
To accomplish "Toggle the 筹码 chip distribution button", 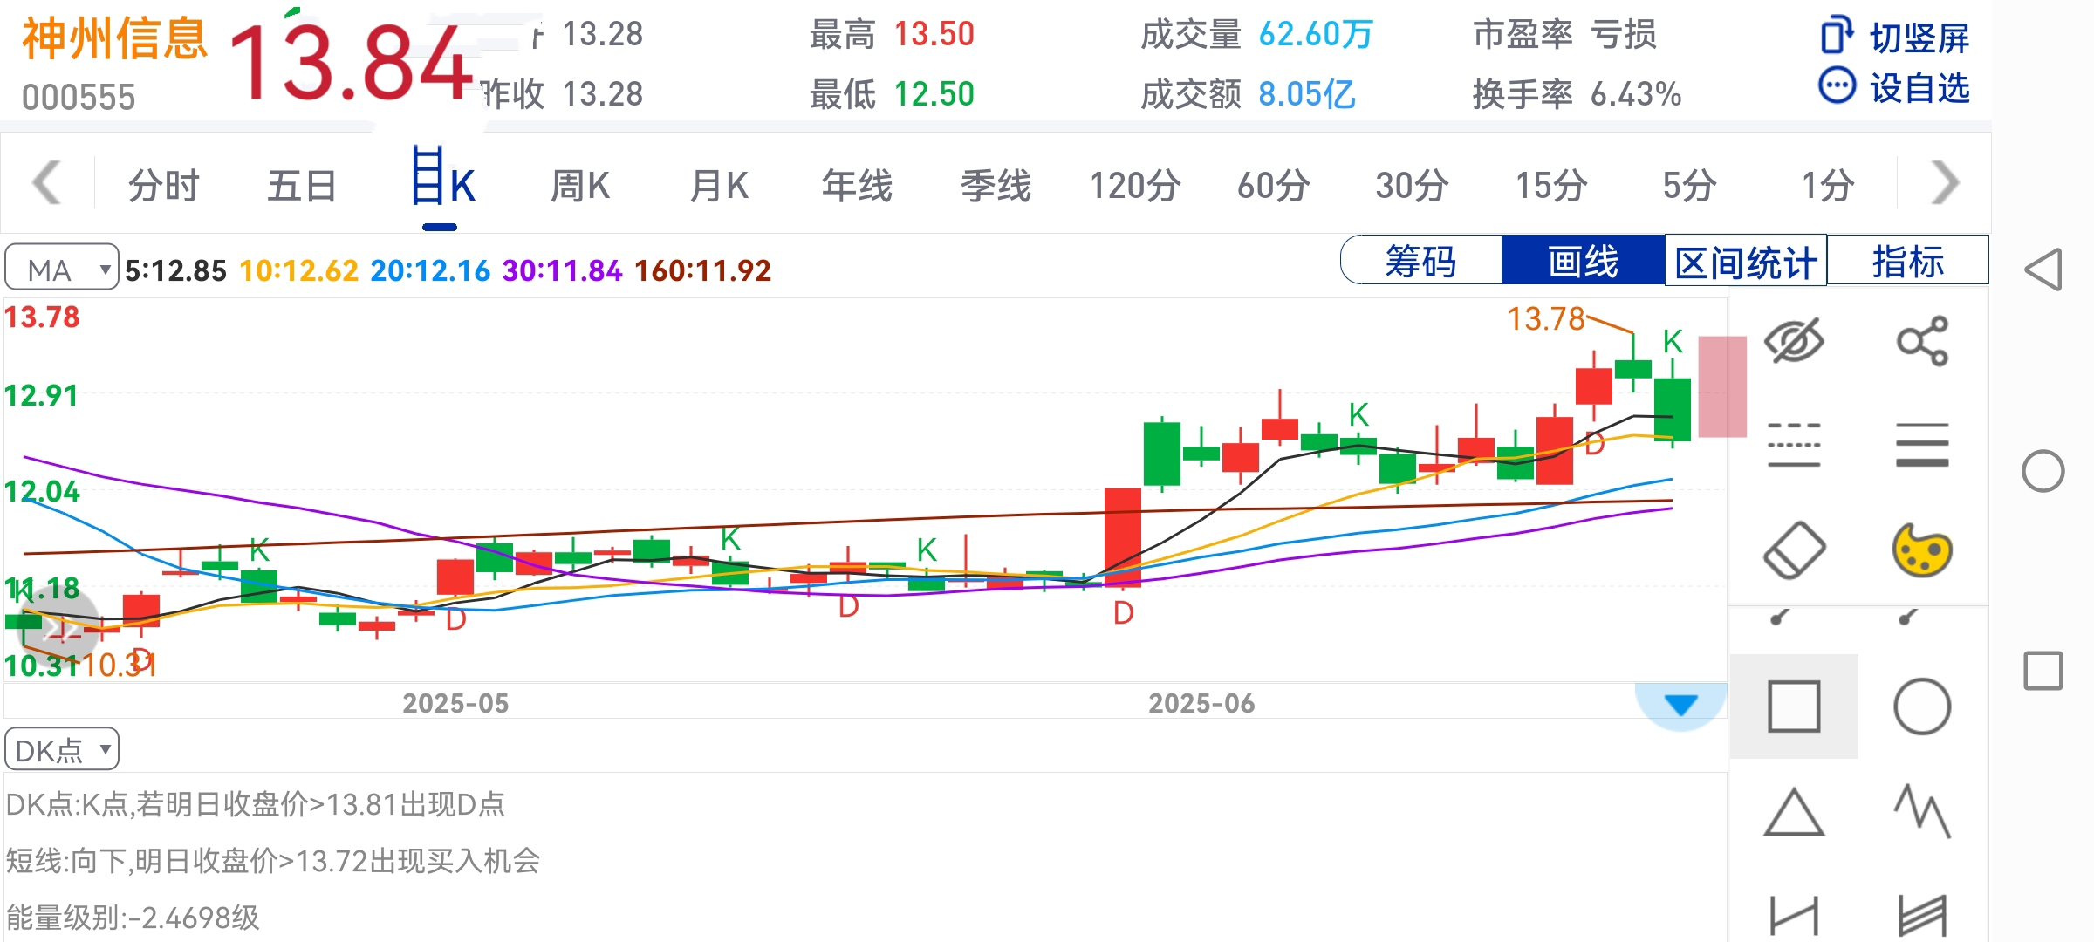I will click(1420, 260).
